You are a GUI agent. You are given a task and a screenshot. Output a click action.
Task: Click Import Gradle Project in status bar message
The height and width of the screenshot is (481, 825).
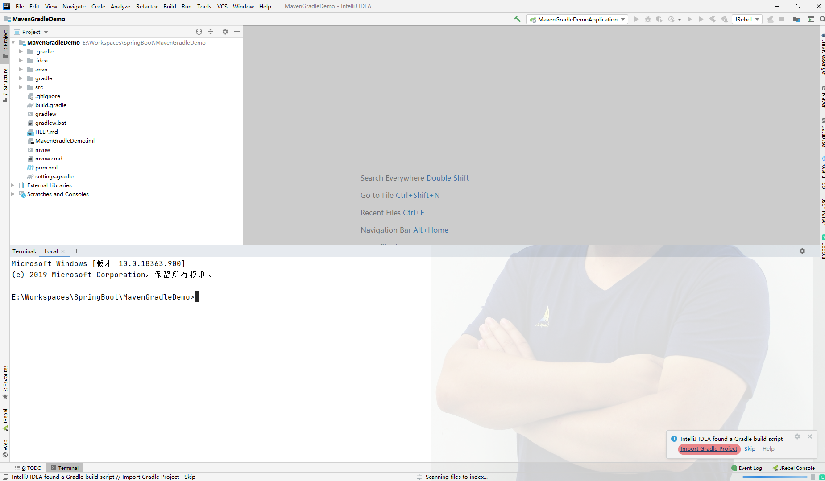pos(150,477)
